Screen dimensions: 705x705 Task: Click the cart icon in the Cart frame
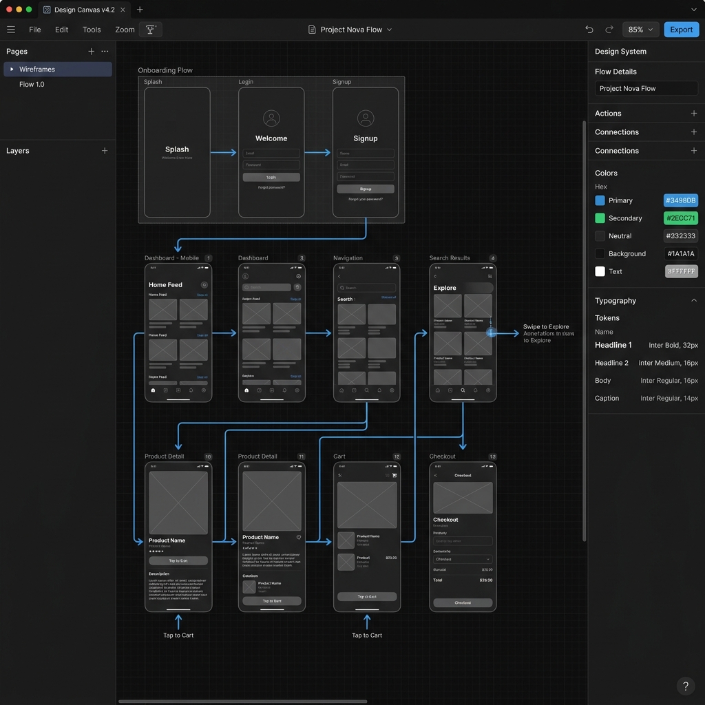[394, 475]
